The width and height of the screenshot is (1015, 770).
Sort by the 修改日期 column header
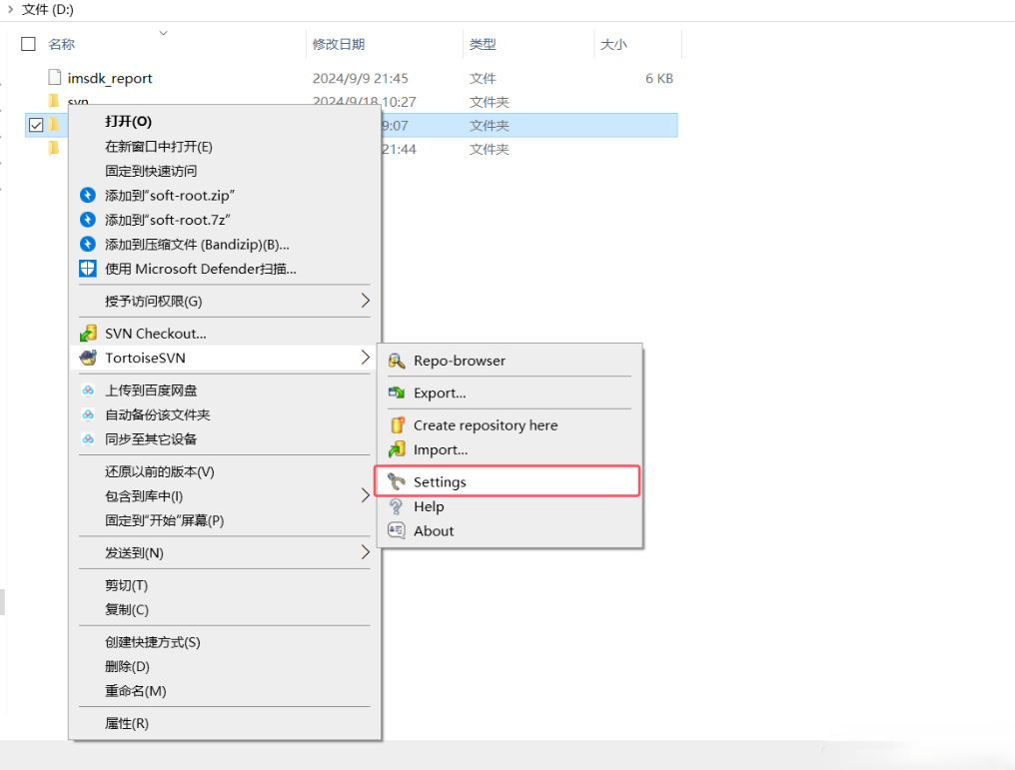coord(339,44)
